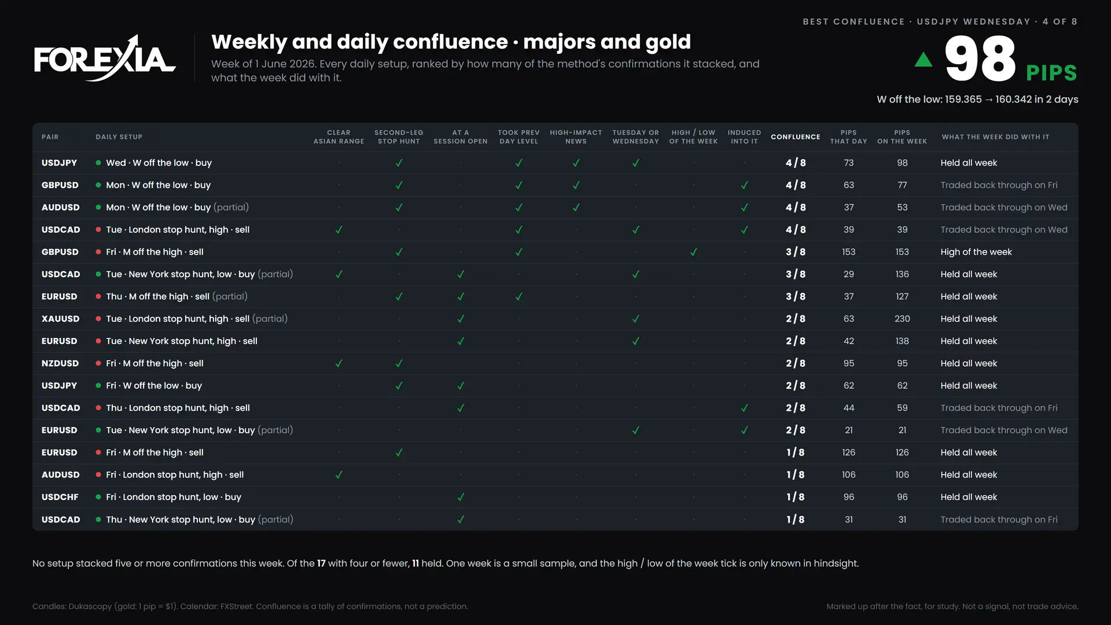Click the red dot on the NZDUSD row
1111x625 pixels.
click(98, 363)
